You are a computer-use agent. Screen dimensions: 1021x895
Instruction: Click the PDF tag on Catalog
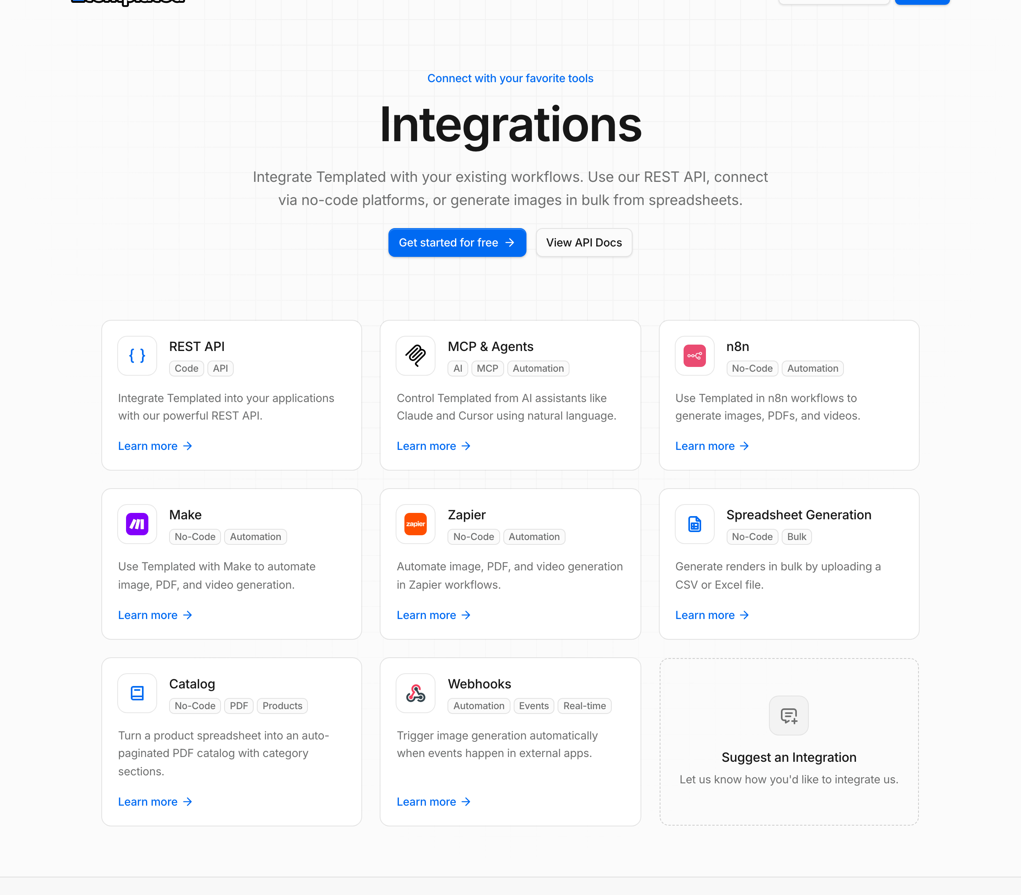pyautogui.click(x=239, y=706)
